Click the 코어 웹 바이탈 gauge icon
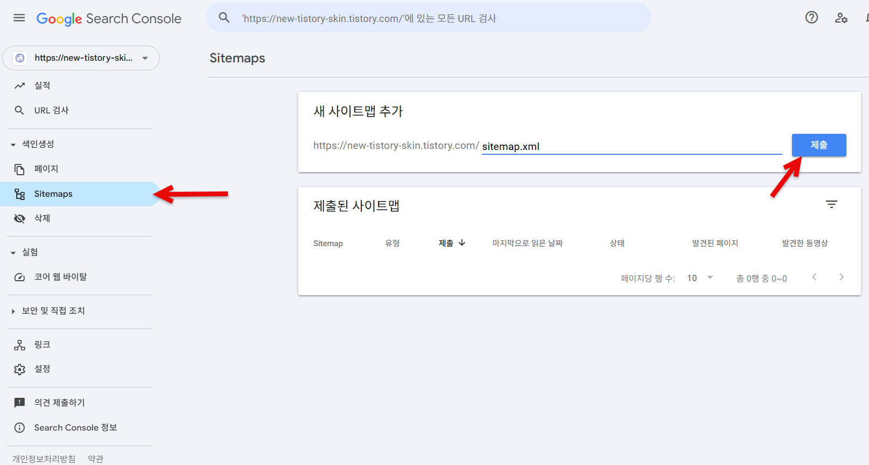869x465 pixels. coord(19,277)
